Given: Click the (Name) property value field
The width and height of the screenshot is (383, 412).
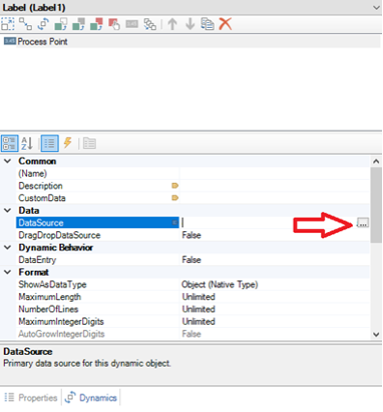Looking at the screenshot, I should pos(275,173).
